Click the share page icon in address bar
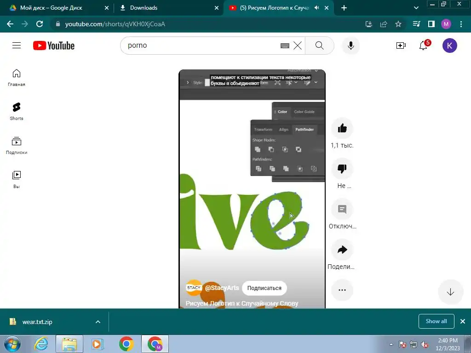The image size is (471, 353). click(384, 24)
